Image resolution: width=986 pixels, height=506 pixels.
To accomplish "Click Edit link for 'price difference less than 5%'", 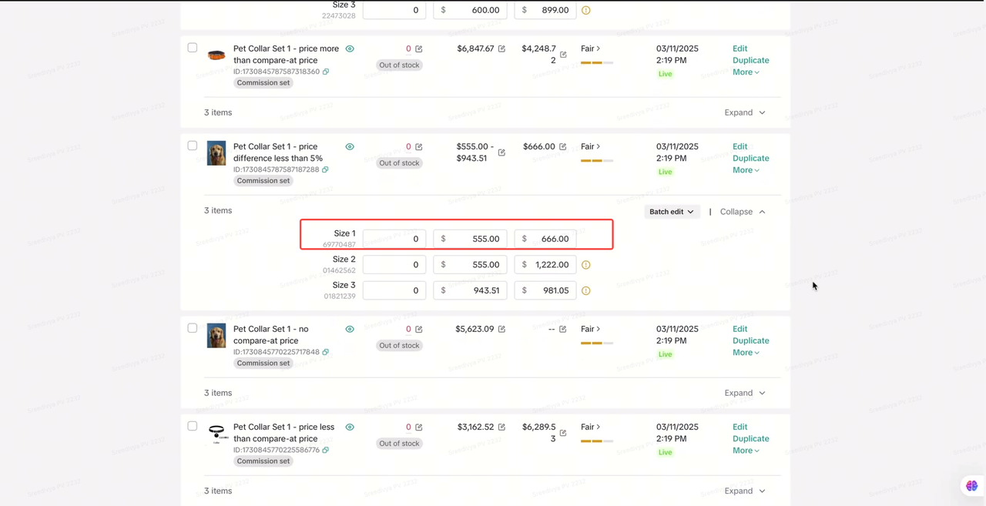I will click(x=739, y=146).
